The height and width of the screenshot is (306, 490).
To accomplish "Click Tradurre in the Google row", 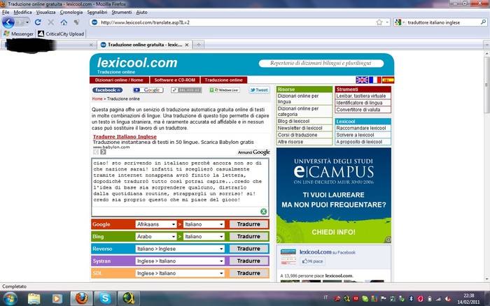I will pyautogui.click(x=248, y=224).
